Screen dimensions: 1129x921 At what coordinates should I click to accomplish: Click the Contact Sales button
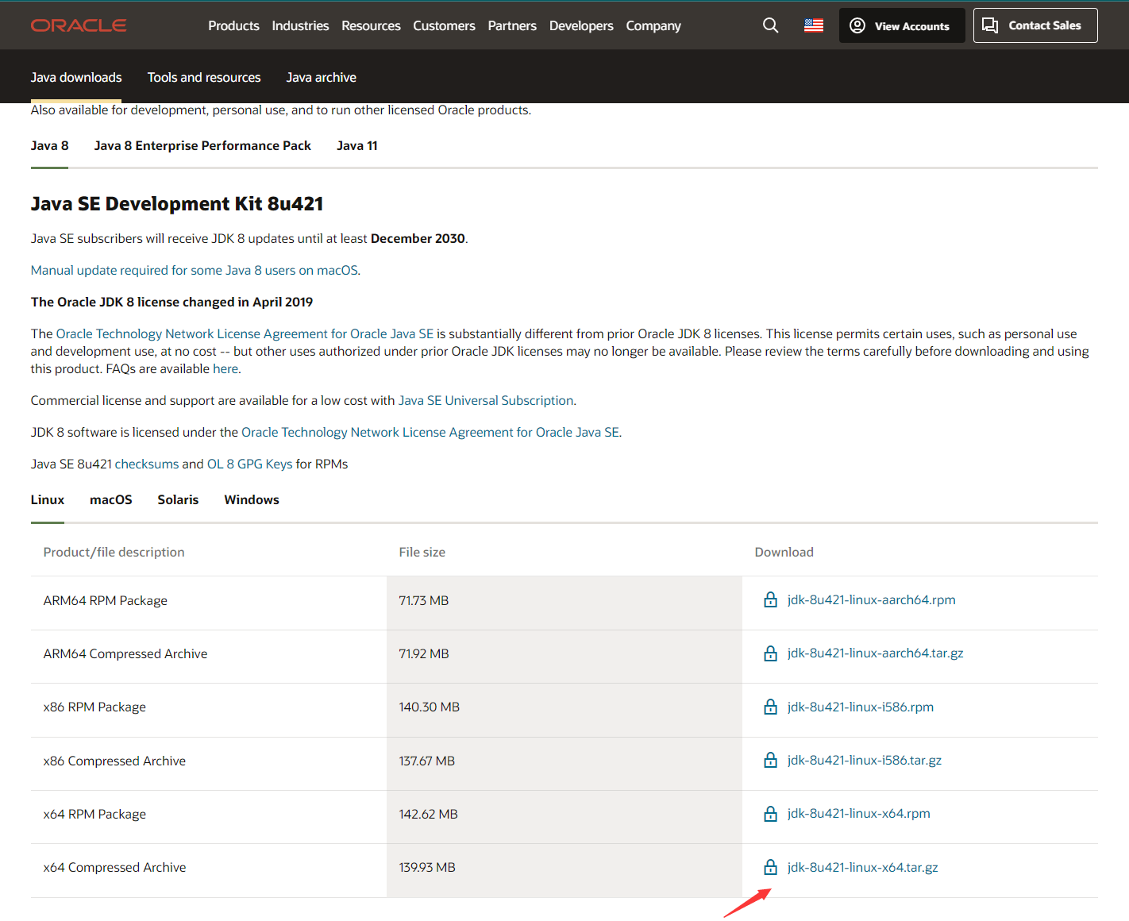pos(1035,25)
